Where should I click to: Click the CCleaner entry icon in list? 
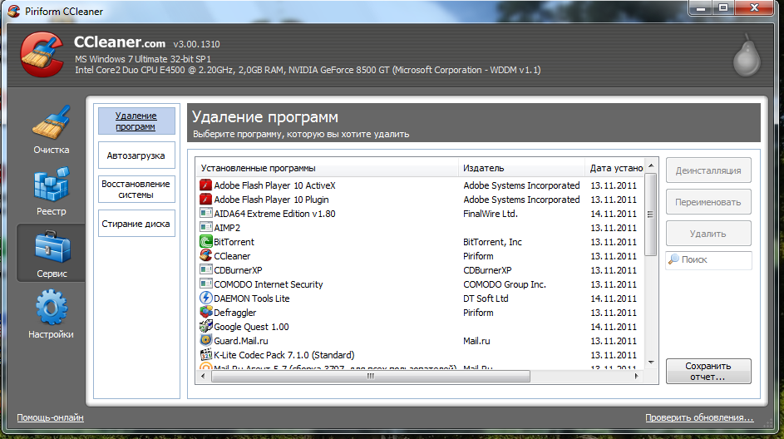(x=205, y=256)
